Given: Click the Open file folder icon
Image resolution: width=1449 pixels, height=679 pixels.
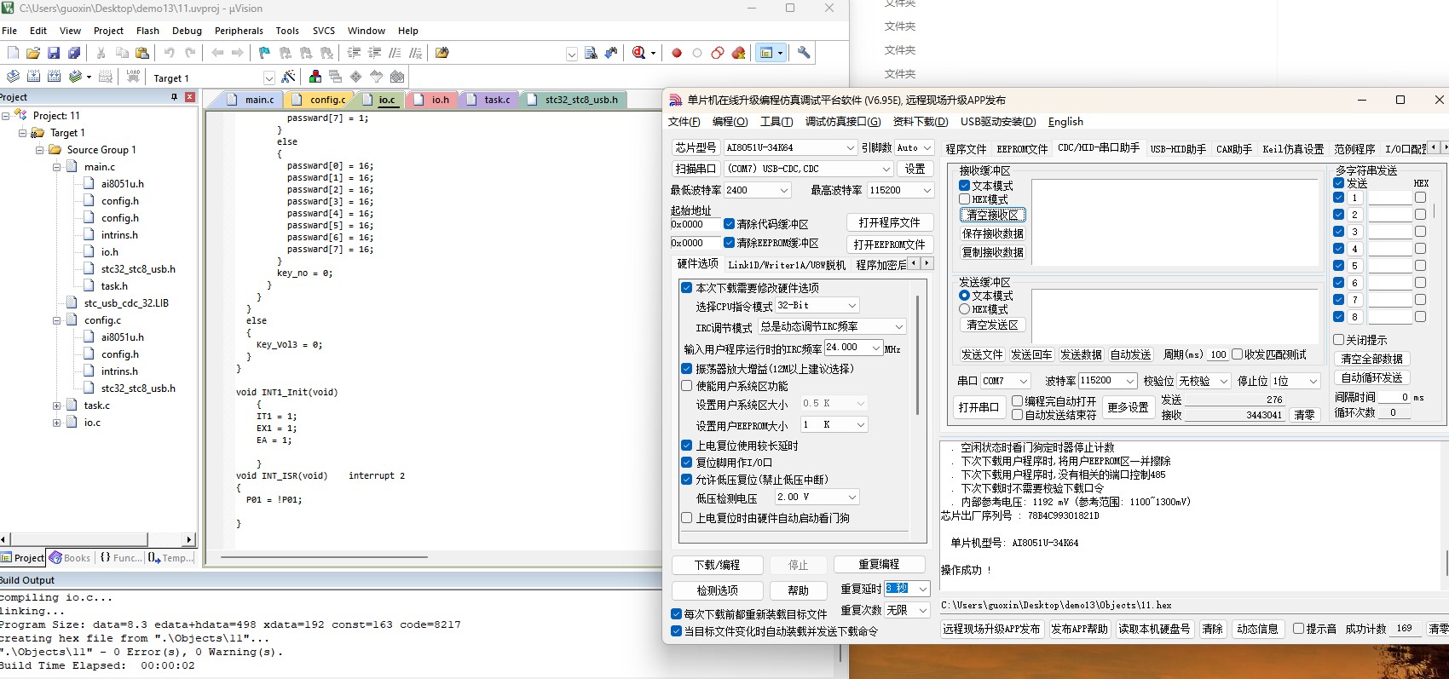Looking at the screenshot, I should point(33,53).
